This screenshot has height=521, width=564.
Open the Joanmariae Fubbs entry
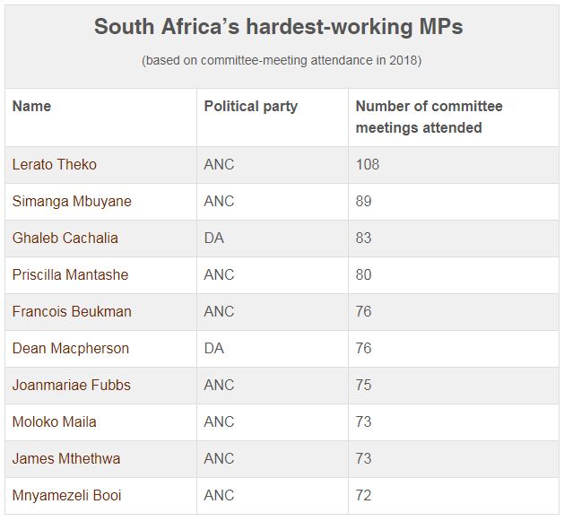click(x=72, y=385)
